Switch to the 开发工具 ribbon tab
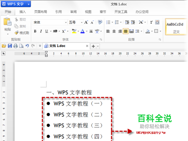 (121, 12)
